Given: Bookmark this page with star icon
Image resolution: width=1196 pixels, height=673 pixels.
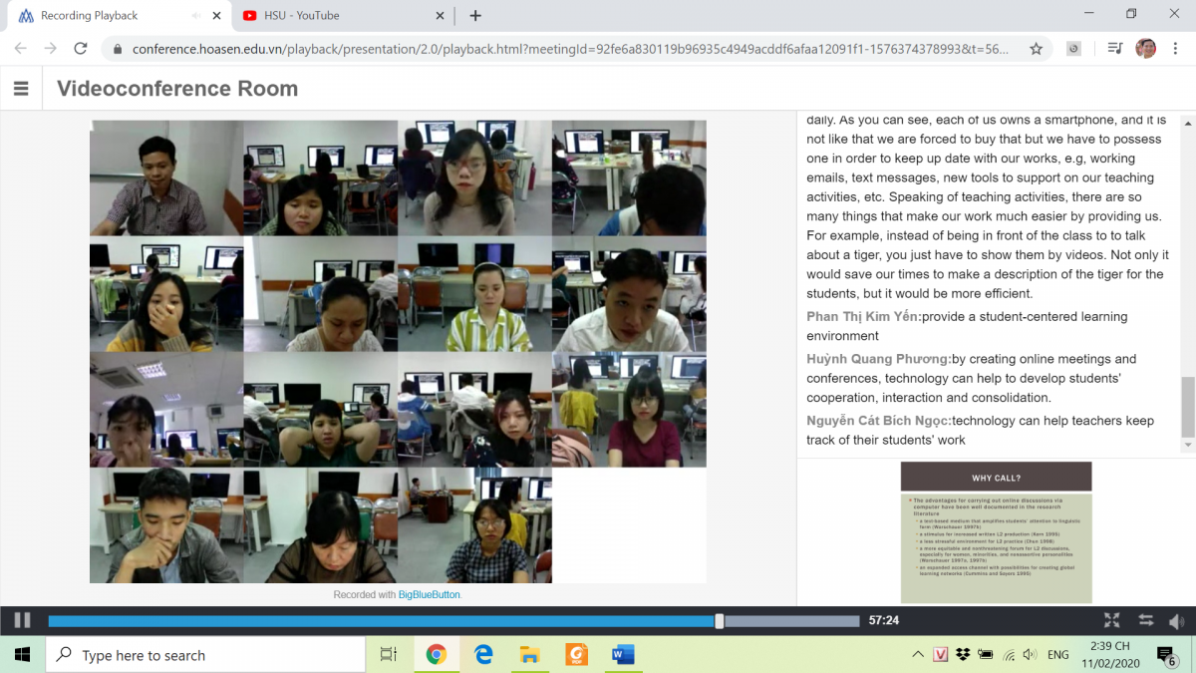Looking at the screenshot, I should point(1036,48).
